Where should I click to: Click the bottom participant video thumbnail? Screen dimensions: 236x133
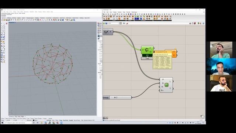click(221, 83)
